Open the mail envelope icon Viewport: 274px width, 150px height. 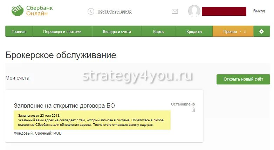click(175, 11)
